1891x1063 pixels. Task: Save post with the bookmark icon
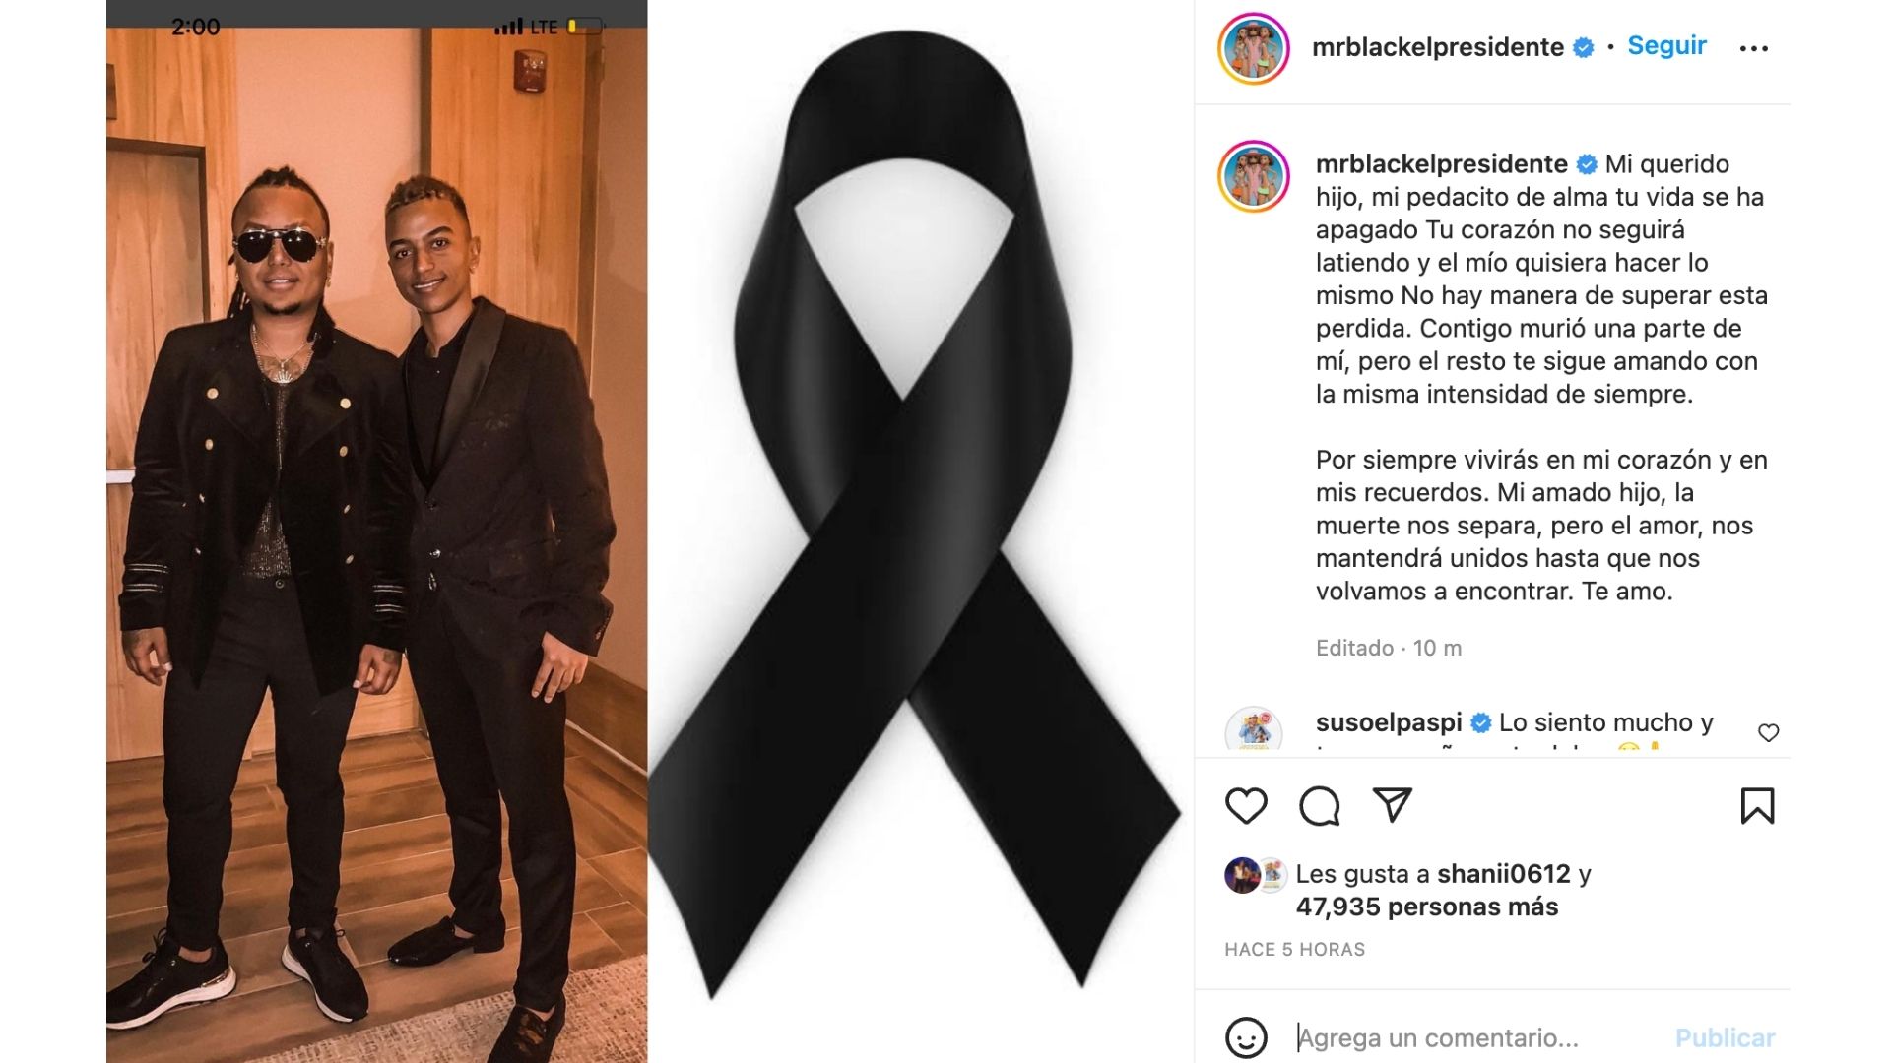(1757, 806)
